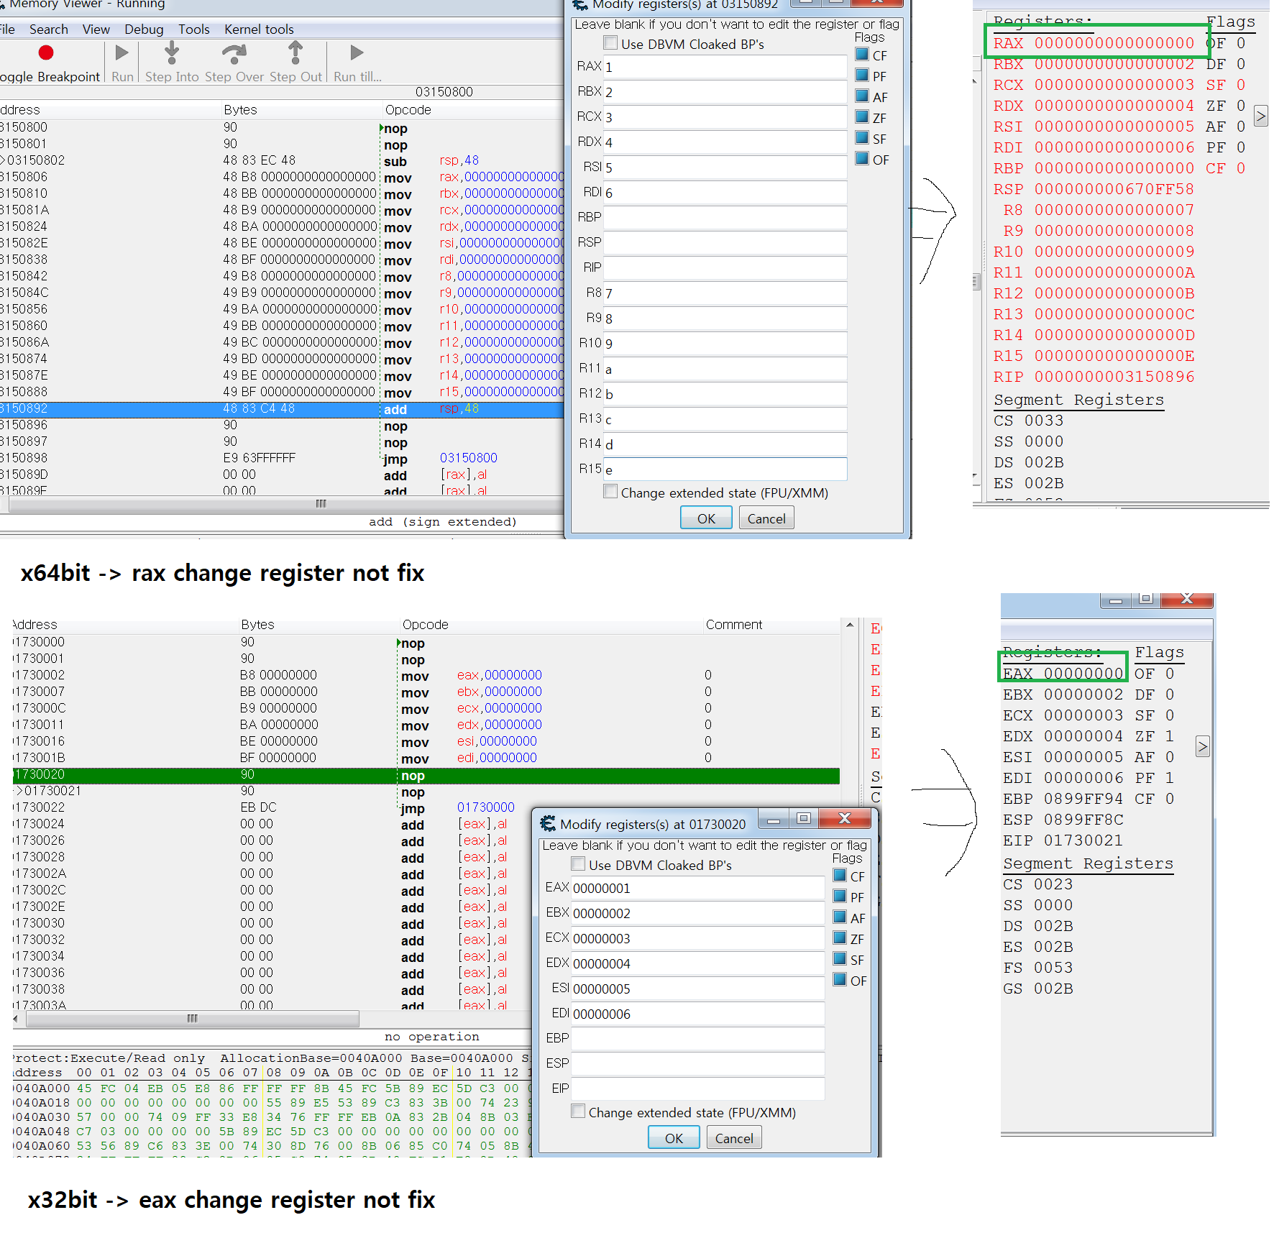Image resolution: width=1274 pixels, height=1256 pixels.
Task: Click the Step Out icon
Action: (295, 52)
